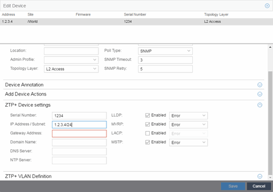Toggle the MVRP Enabled checkbox
The width and height of the screenshot is (273, 192).
(147, 124)
